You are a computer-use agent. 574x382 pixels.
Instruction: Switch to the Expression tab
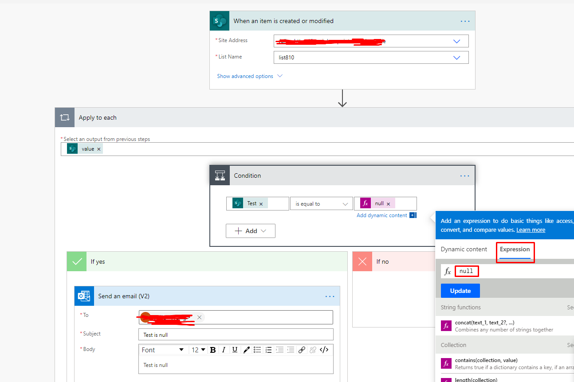coord(515,249)
